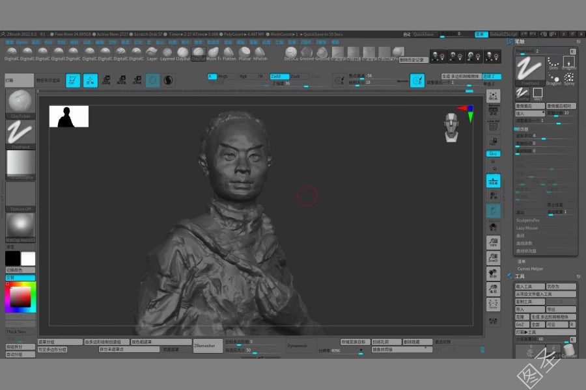Screen dimensions: 586x390
Task: Open the 灯光 menu
Action: click(138, 42)
